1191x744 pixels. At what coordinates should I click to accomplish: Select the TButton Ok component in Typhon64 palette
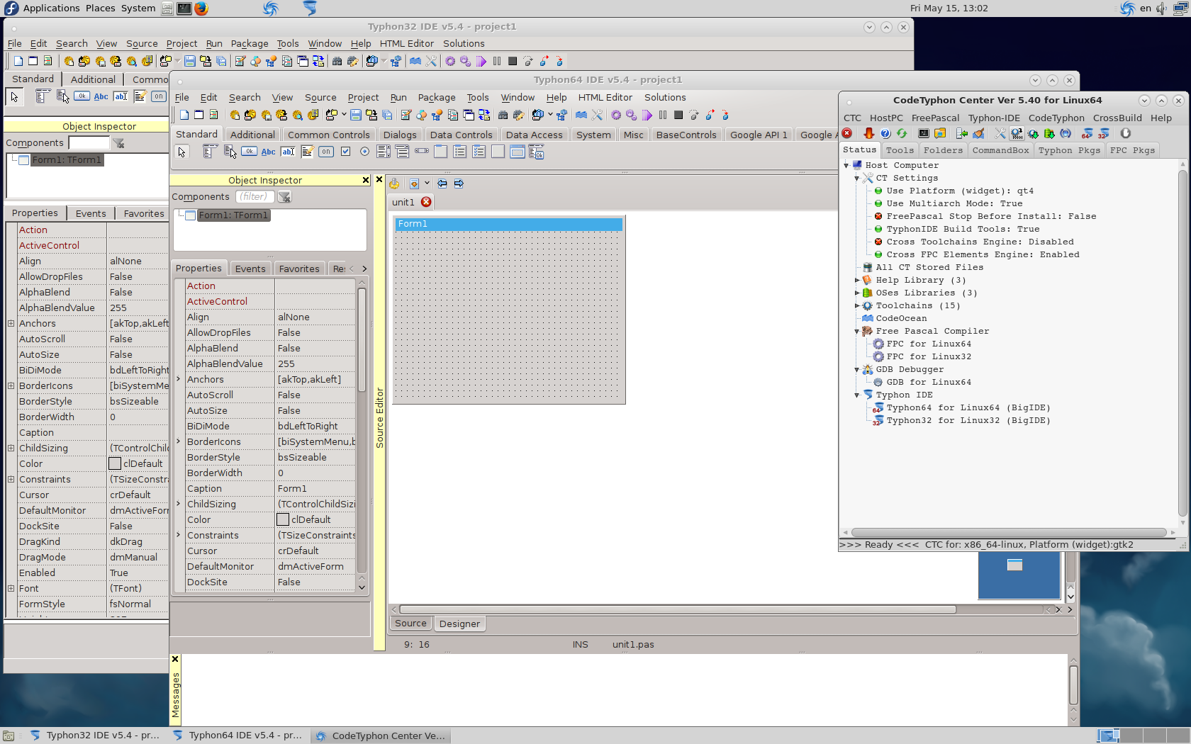249,151
